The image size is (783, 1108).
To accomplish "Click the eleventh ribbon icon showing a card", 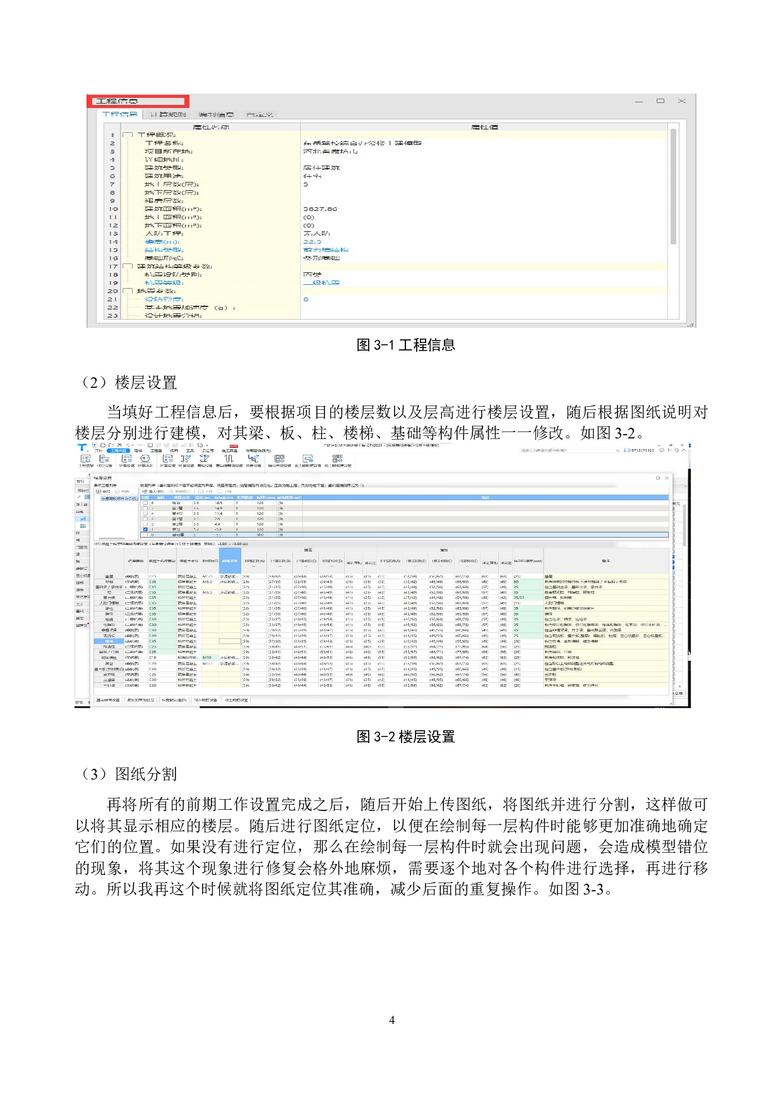I will [x=308, y=458].
